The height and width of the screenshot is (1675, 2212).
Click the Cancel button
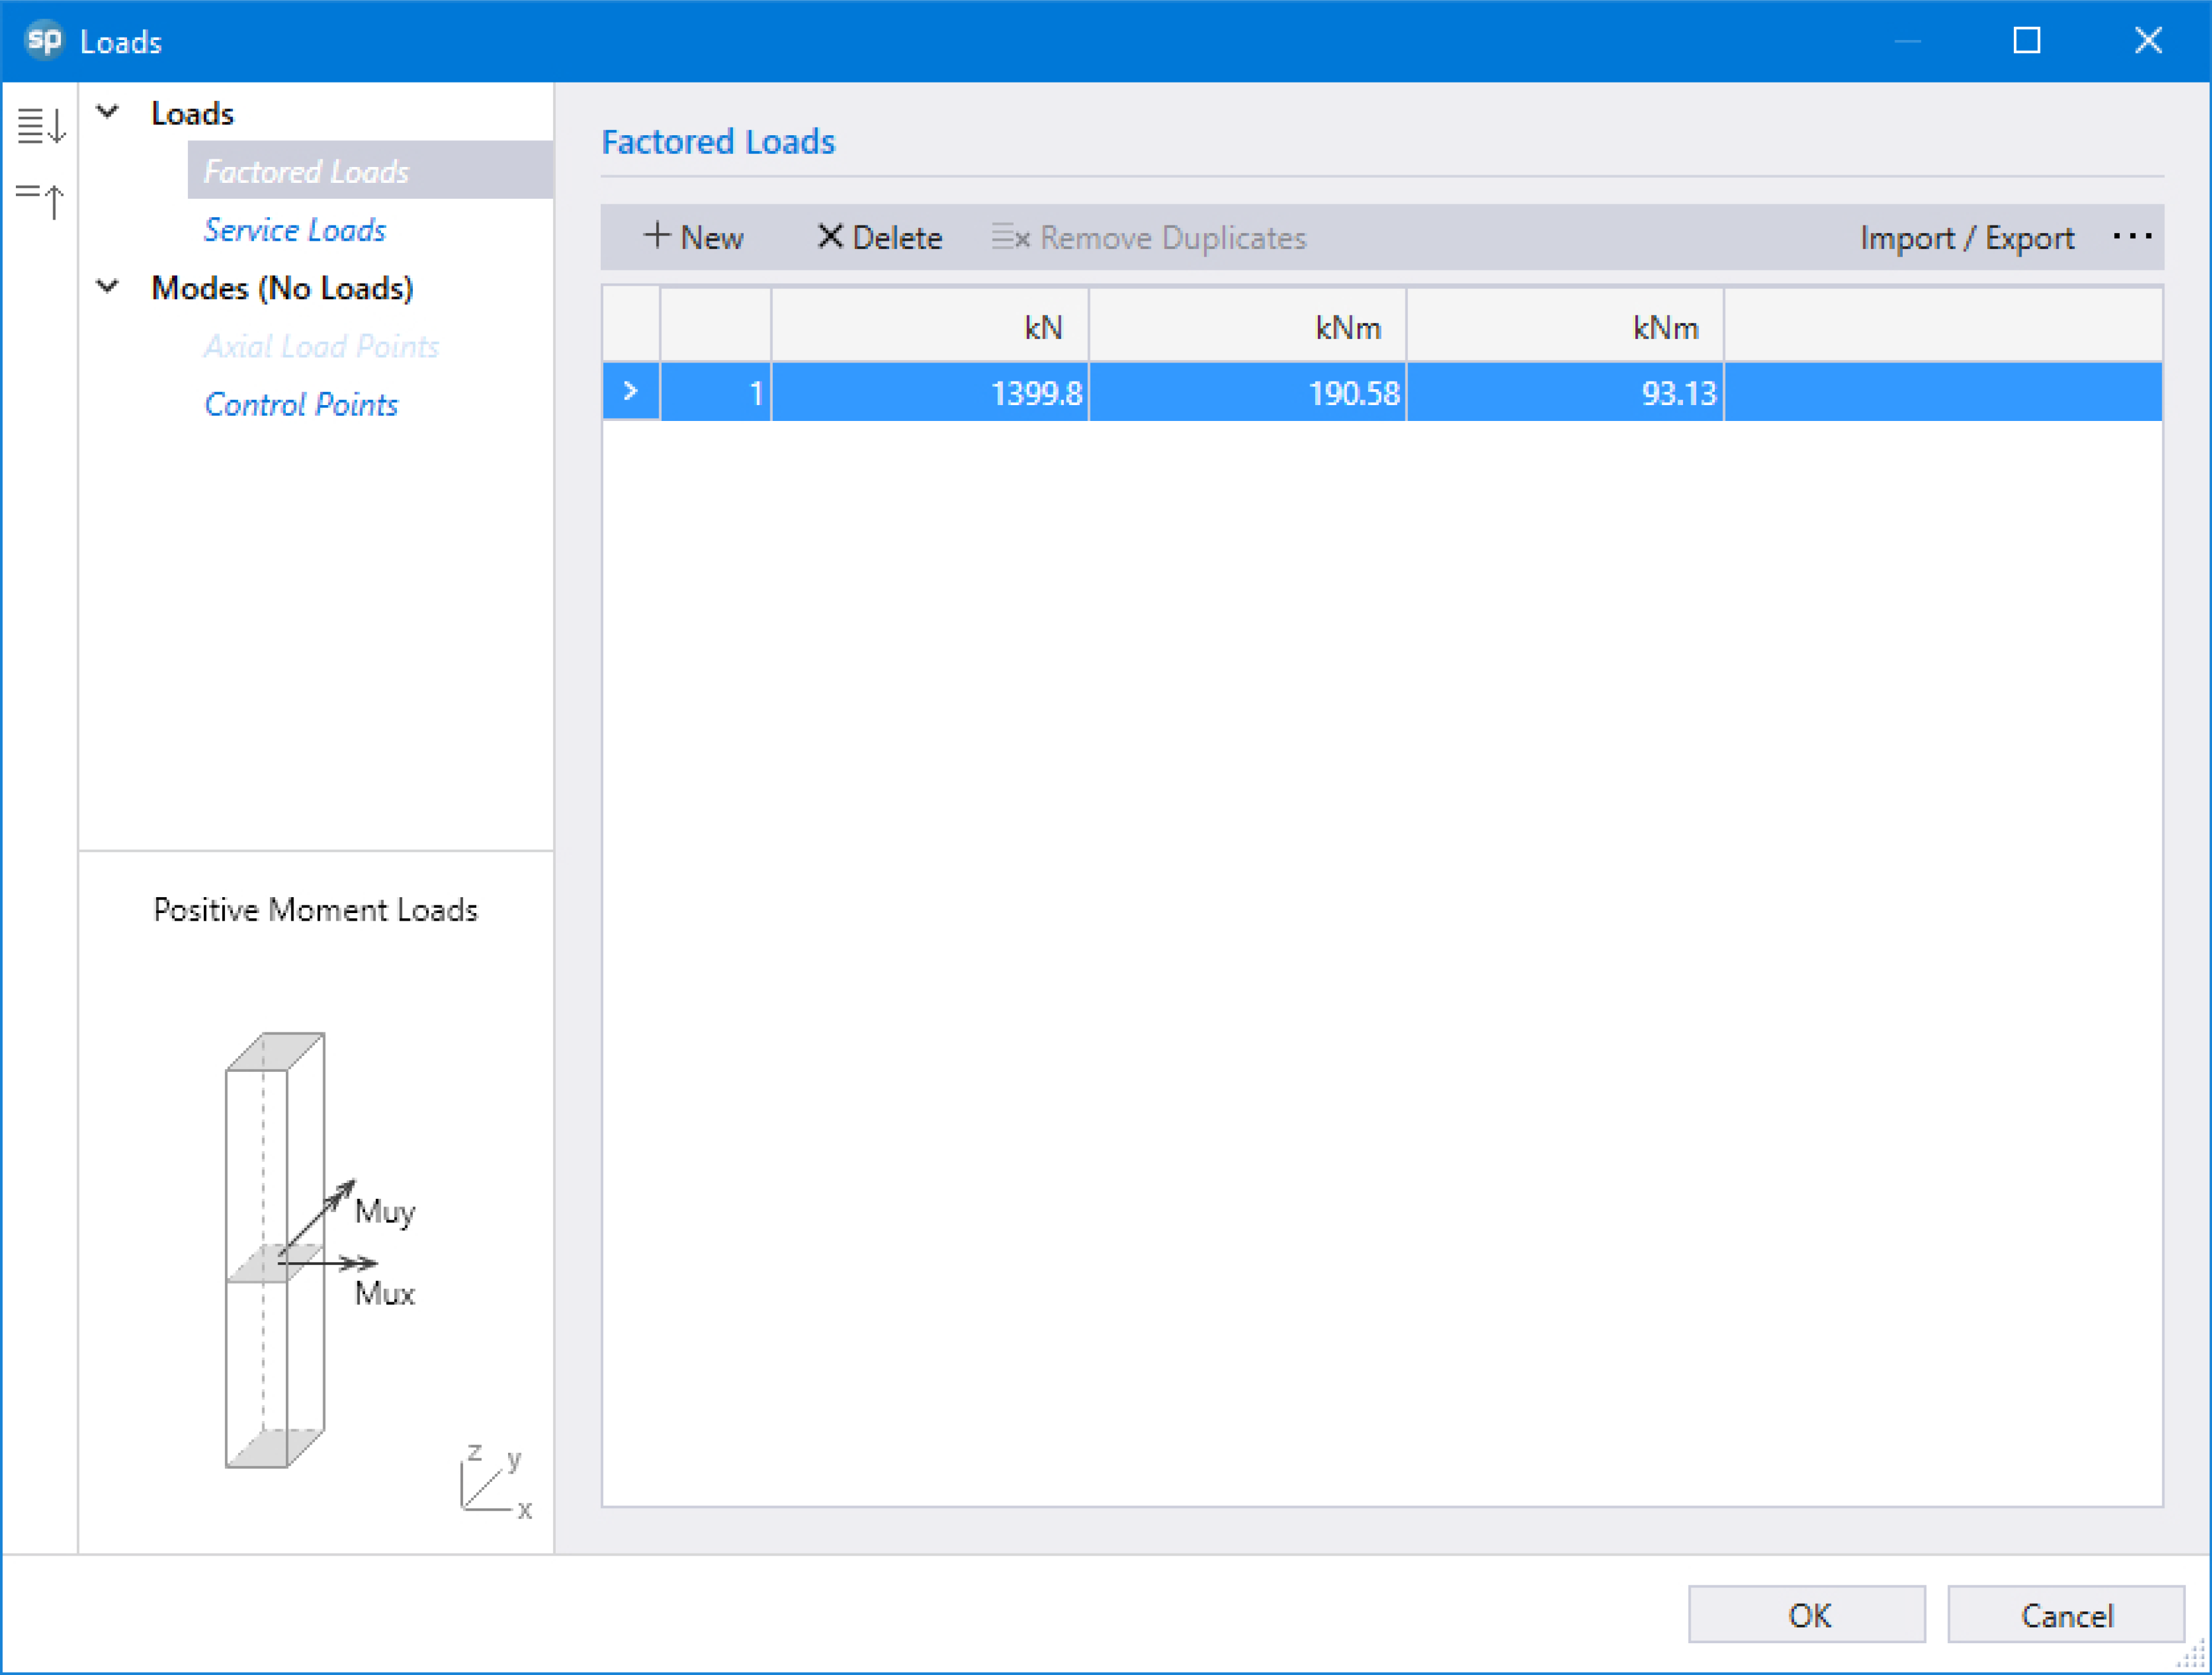(2065, 1614)
